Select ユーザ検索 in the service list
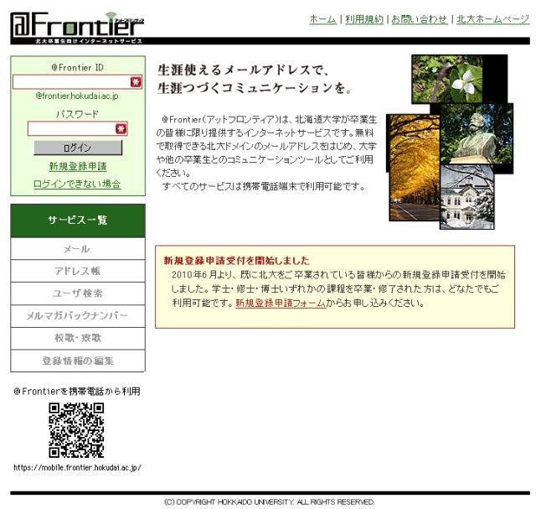536x509 pixels. [x=78, y=293]
